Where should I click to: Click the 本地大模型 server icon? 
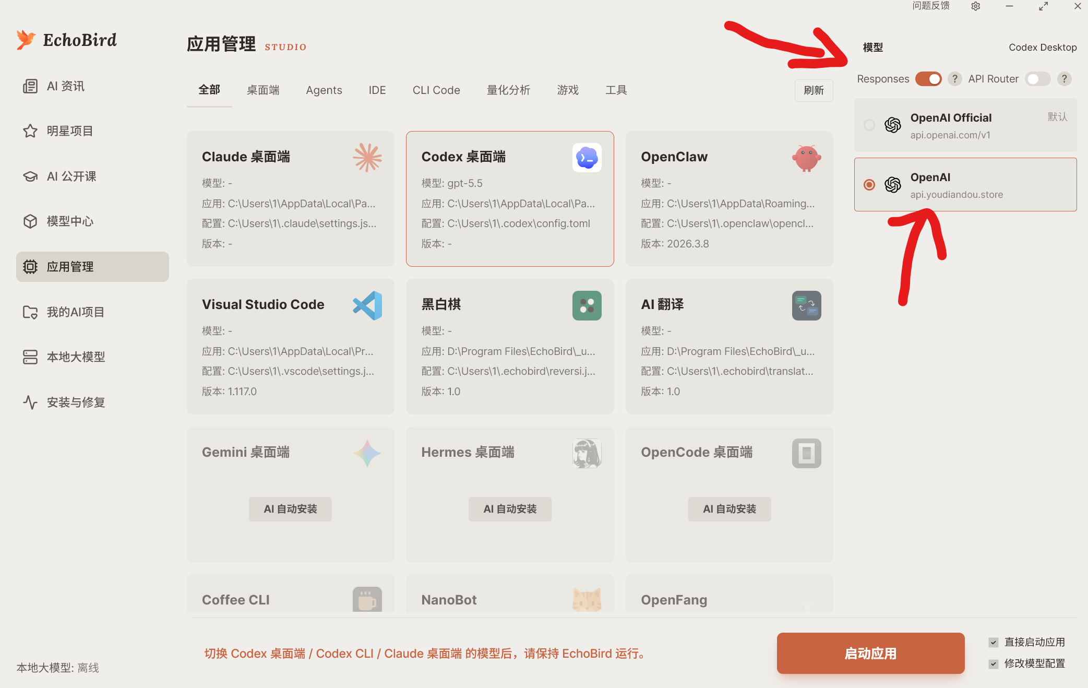(30, 357)
